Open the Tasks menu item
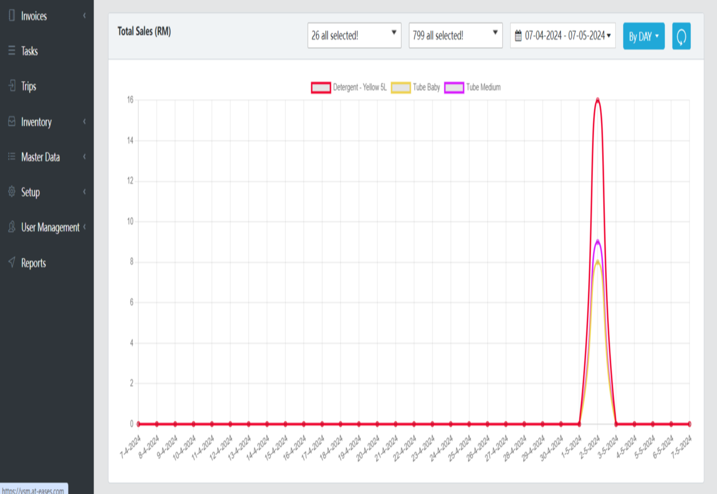 pyautogui.click(x=29, y=51)
